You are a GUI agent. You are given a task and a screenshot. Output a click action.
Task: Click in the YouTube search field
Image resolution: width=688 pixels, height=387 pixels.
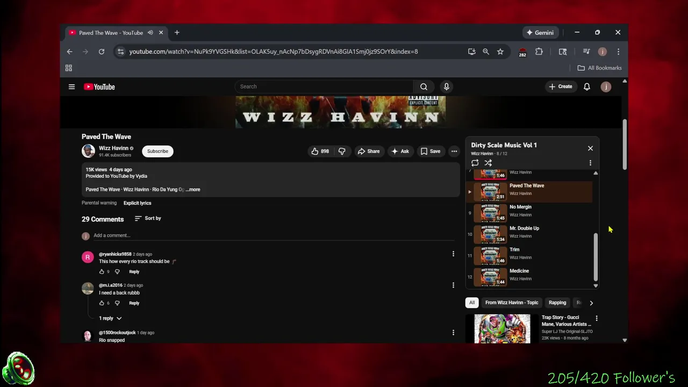(324, 87)
